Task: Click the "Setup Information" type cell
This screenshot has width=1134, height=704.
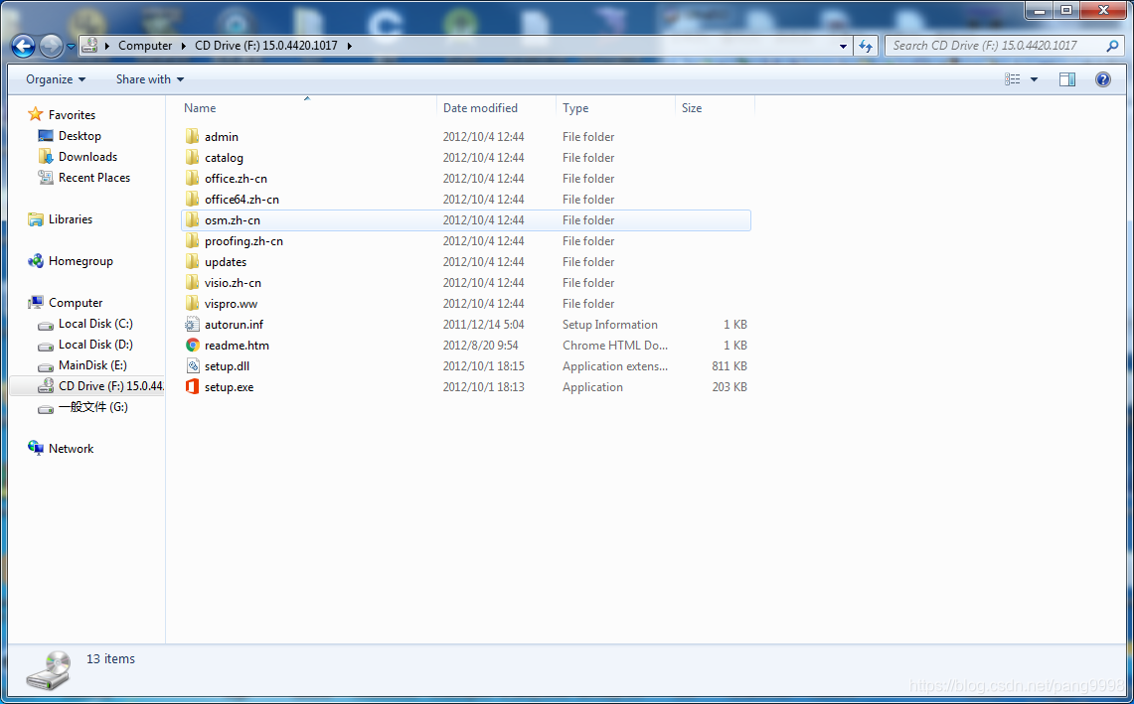Action: [609, 325]
